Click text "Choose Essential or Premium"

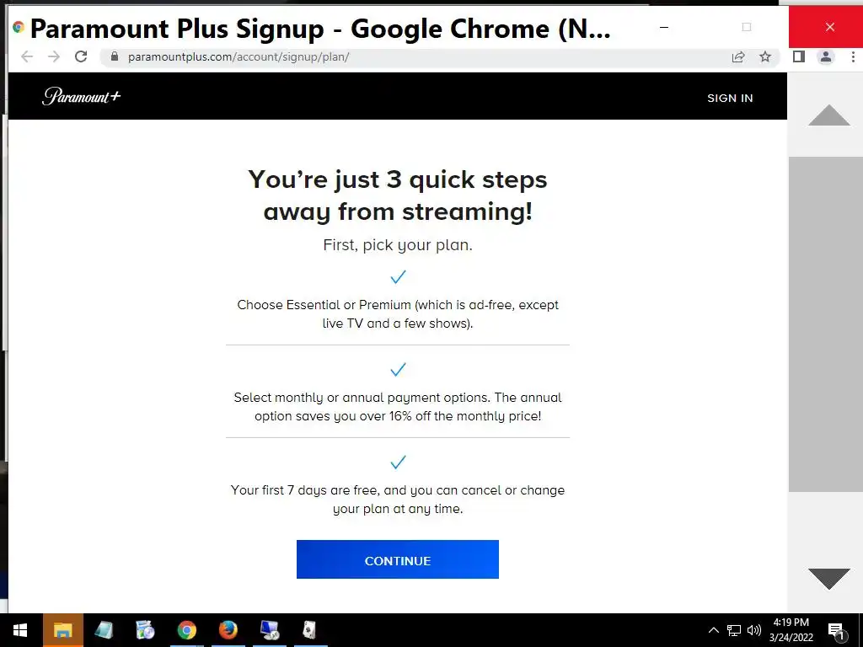coord(324,305)
